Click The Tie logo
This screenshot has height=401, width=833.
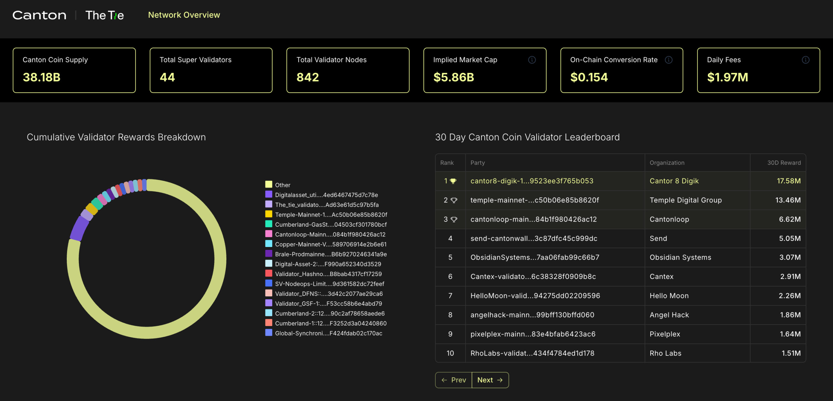pyautogui.click(x=104, y=15)
